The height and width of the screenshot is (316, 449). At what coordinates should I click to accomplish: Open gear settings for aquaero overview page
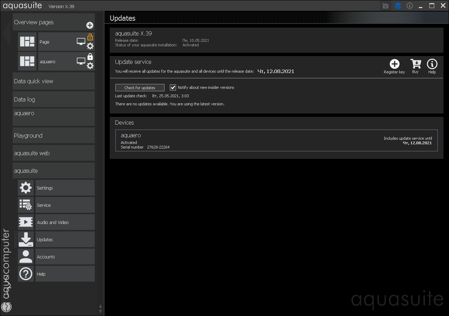(90, 66)
